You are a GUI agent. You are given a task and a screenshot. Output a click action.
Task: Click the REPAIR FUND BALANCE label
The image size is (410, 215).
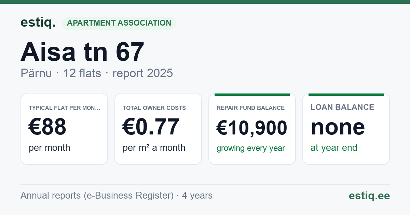click(250, 108)
